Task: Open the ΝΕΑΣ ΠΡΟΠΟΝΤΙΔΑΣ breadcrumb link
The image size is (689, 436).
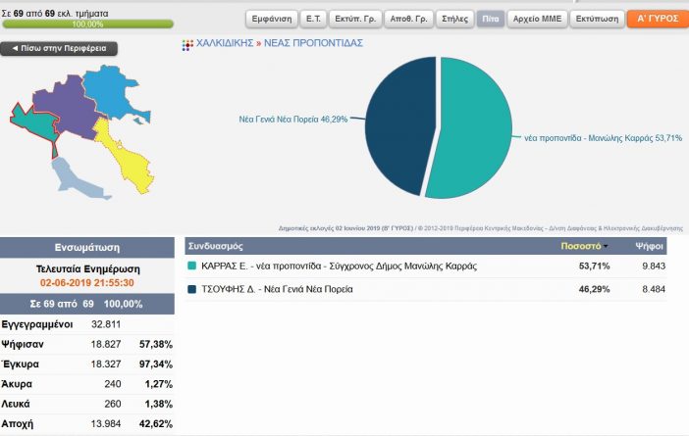Action: coord(313,43)
